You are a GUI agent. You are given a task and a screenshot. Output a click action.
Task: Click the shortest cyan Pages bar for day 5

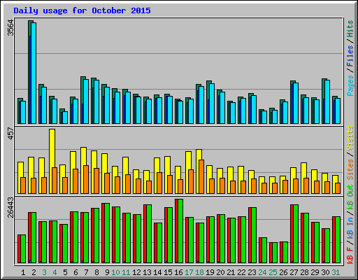pos(65,118)
